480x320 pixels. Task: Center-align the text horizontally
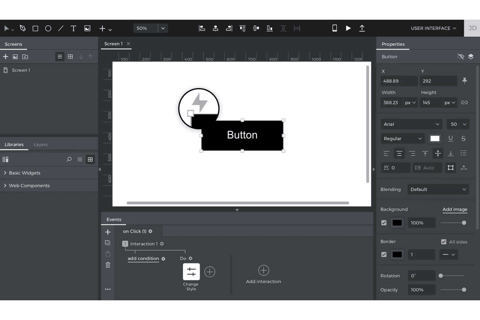click(x=399, y=153)
